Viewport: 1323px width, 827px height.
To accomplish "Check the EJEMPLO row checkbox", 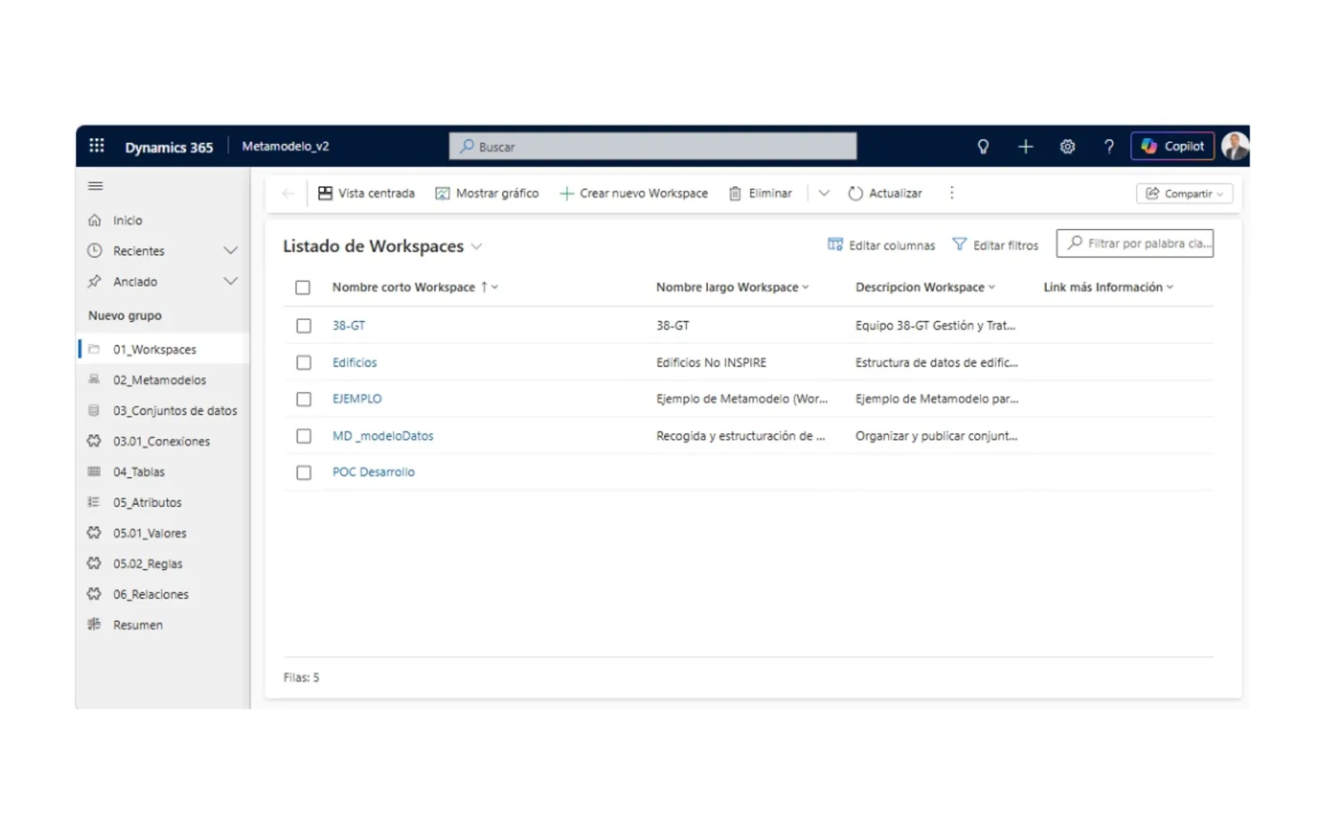I will coord(303,399).
